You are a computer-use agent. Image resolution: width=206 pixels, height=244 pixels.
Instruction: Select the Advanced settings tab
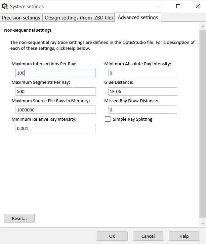point(138,17)
